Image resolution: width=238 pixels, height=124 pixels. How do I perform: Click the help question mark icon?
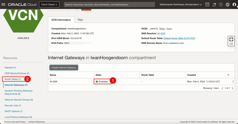click(x=221, y=4)
